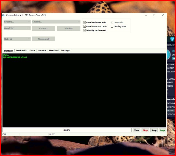This screenshot has width=176, height=156.
Task: Click the S/N 00CDB98F67 line in console
Action: [15, 57]
